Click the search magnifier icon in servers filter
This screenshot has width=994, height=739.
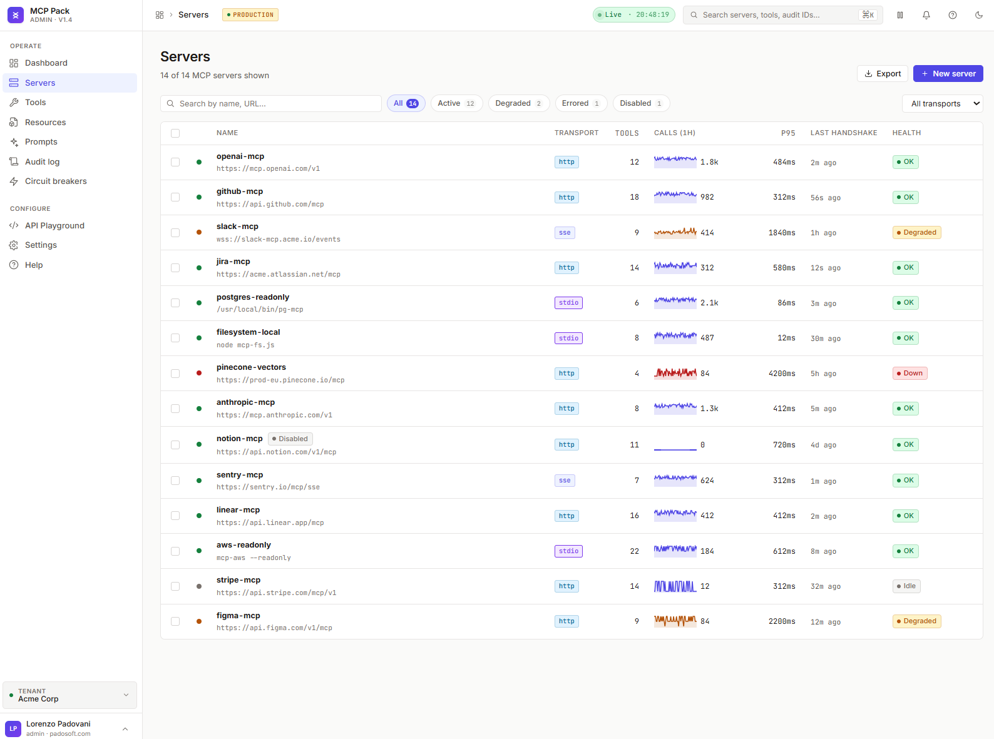[x=170, y=104]
